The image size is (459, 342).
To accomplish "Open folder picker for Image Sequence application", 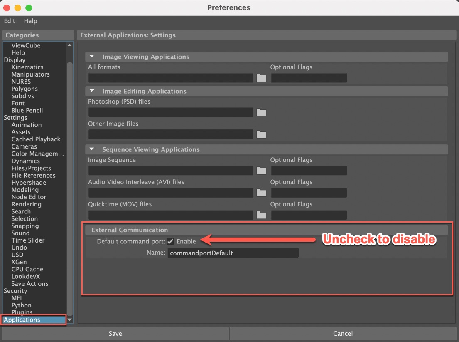I will pyautogui.click(x=261, y=170).
